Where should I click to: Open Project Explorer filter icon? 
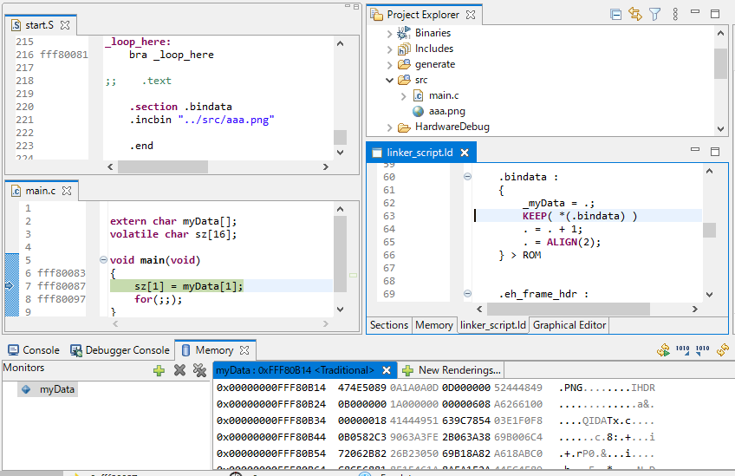coord(655,15)
